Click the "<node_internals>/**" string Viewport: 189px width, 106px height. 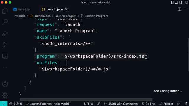66,44
